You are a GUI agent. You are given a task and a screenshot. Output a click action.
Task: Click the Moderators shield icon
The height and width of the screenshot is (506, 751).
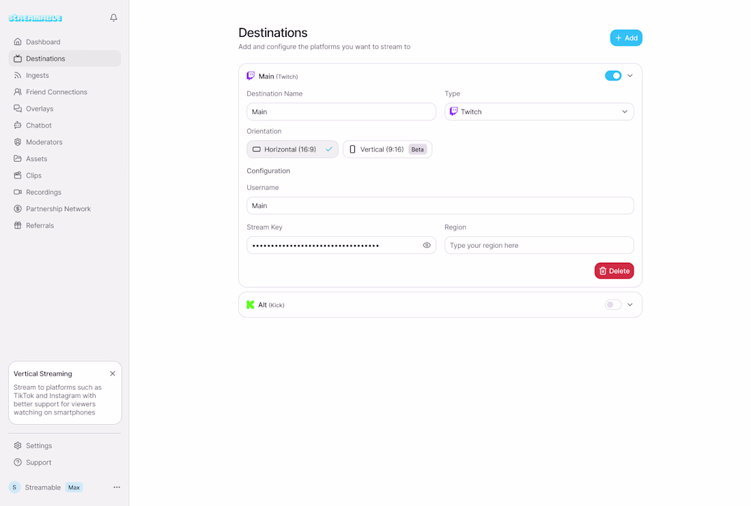tap(18, 142)
